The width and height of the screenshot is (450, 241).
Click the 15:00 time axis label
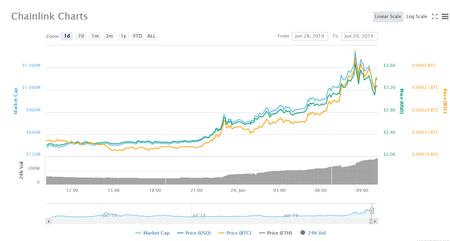(x=113, y=190)
